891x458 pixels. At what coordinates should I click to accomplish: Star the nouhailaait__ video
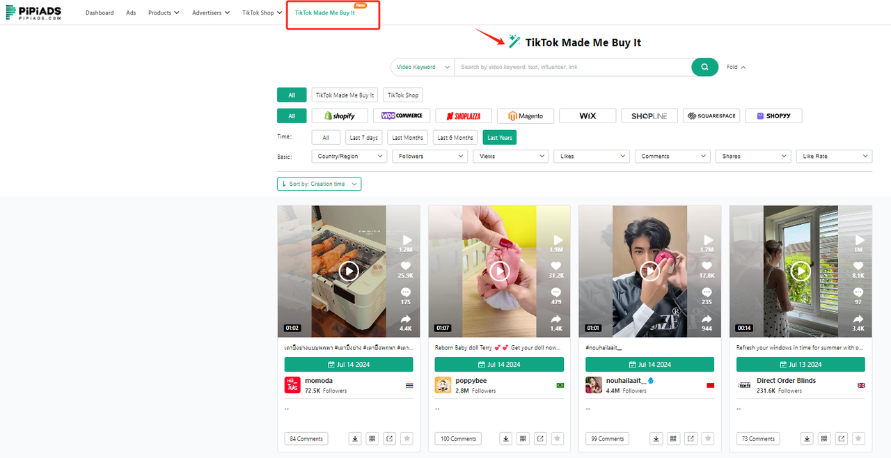708,439
